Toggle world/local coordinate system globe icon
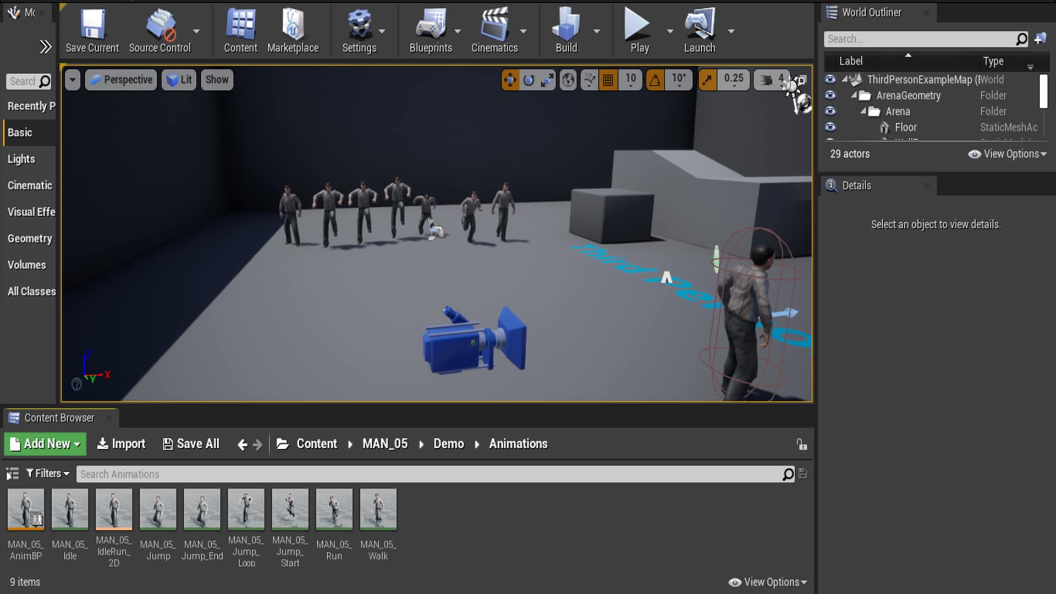The image size is (1056, 594). click(568, 80)
